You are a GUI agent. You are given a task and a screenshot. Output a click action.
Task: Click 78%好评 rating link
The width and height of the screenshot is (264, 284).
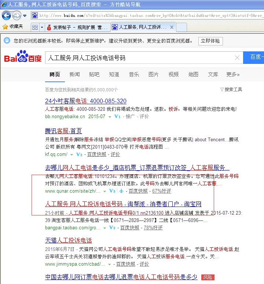click(153, 227)
